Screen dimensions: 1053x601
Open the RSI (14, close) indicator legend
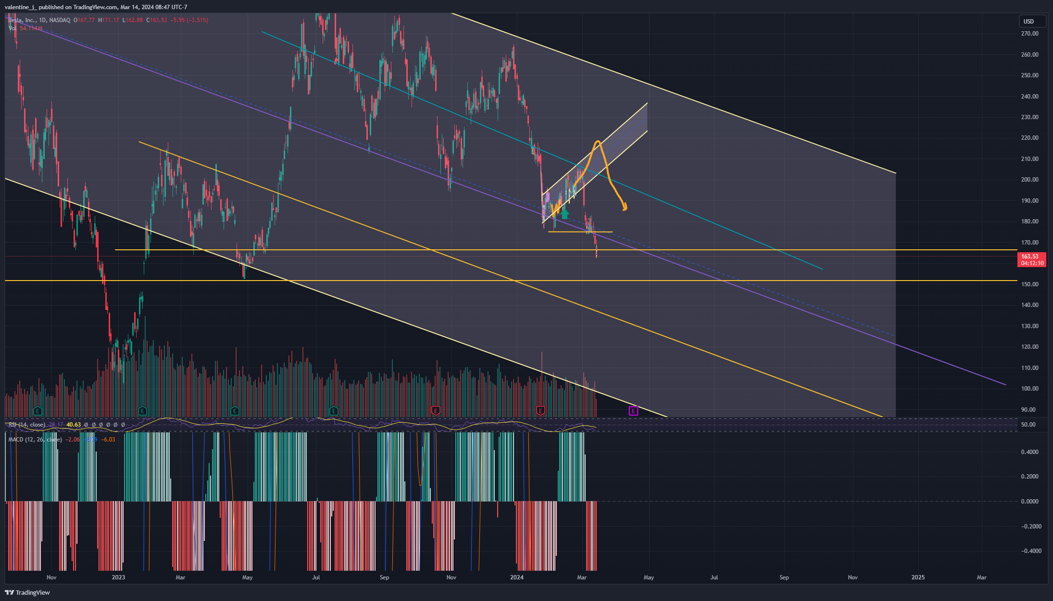[27, 425]
